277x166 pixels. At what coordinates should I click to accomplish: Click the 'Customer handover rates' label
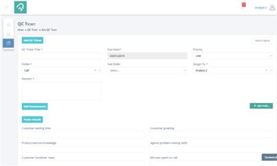pos(38,158)
